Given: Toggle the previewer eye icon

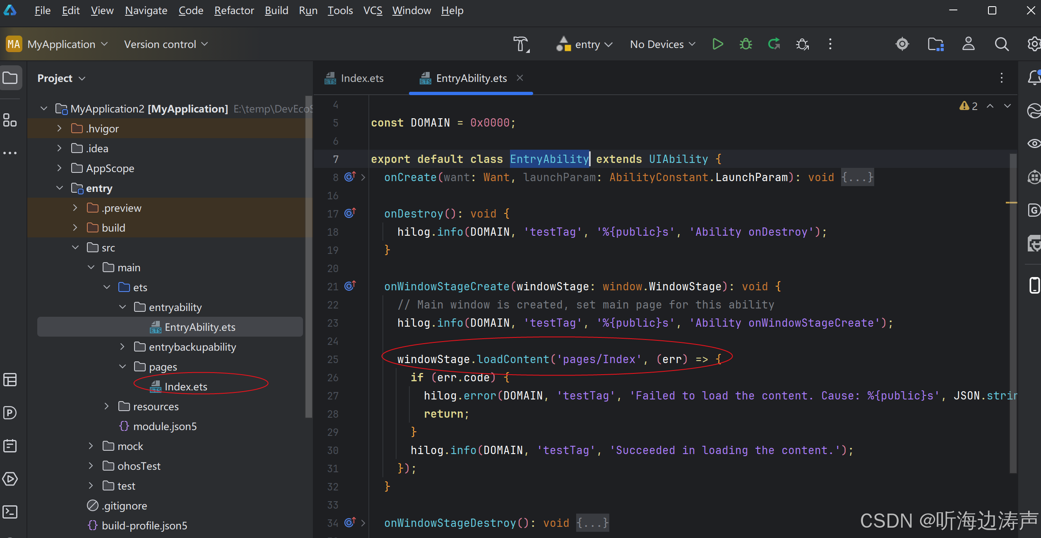Looking at the screenshot, I should click(1034, 143).
